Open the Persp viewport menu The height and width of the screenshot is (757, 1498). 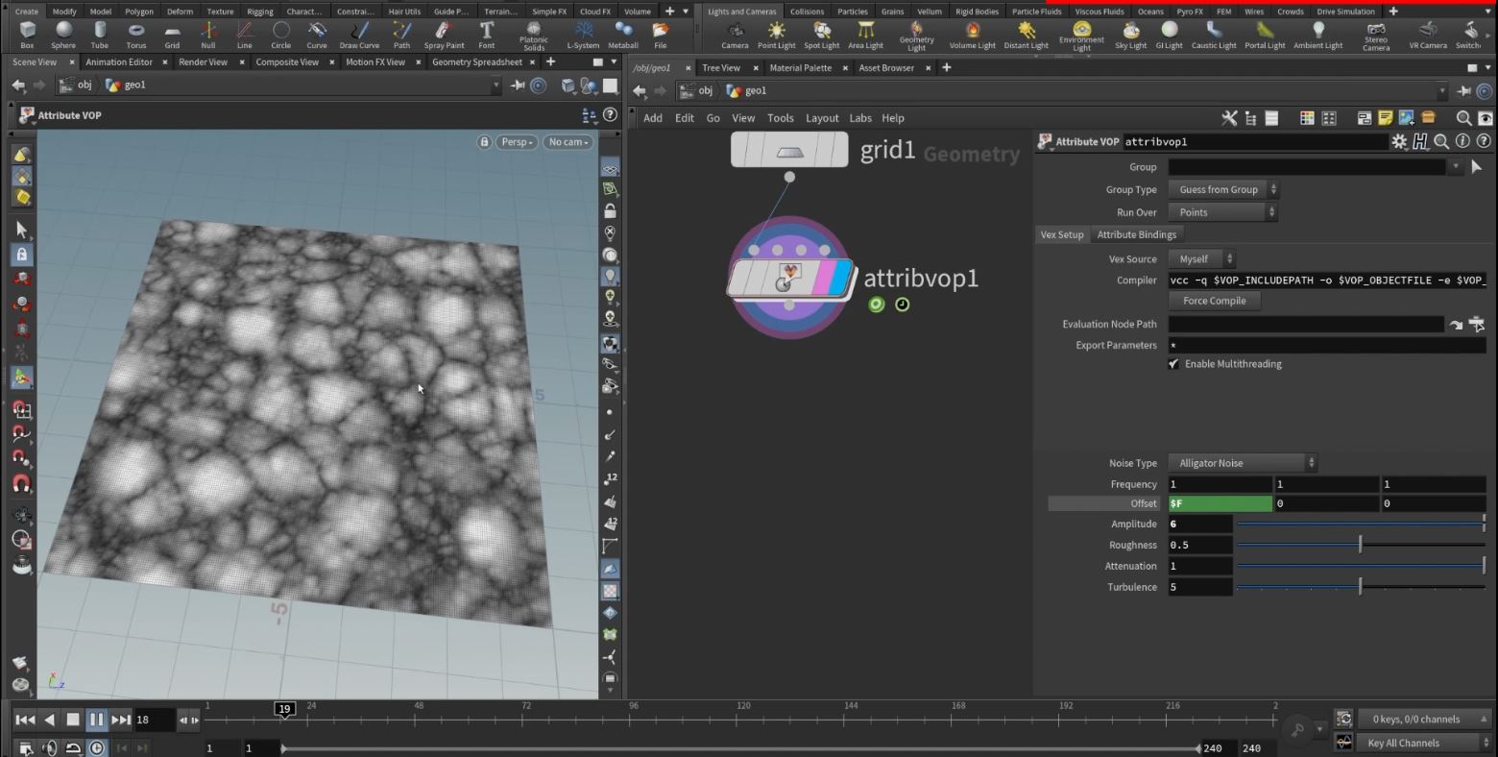pyautogui.click(x=518, y=142)
